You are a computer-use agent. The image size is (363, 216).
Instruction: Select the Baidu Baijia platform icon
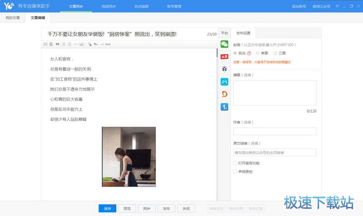(224, 69)
